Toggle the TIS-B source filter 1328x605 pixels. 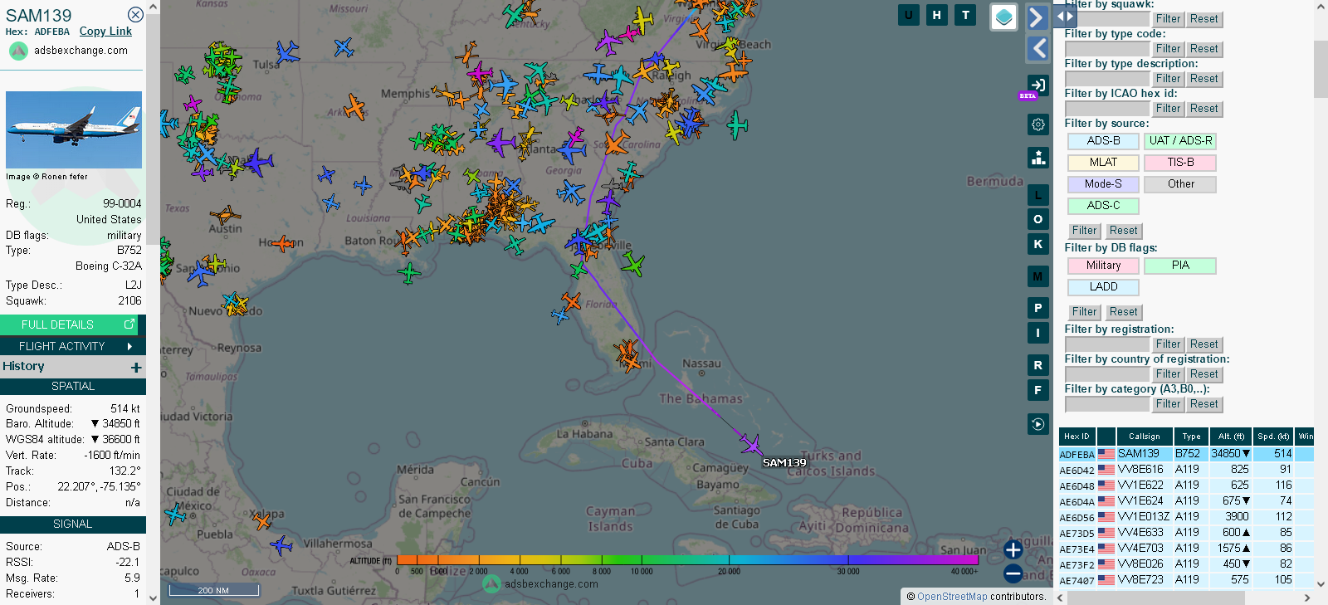click(1180, 163)
